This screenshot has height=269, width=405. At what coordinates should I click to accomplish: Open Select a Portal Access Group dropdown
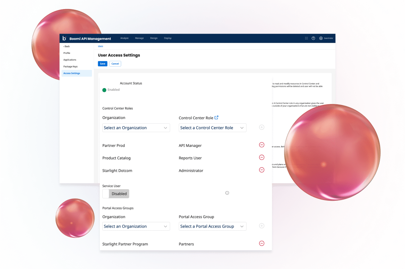pos(212,226)
